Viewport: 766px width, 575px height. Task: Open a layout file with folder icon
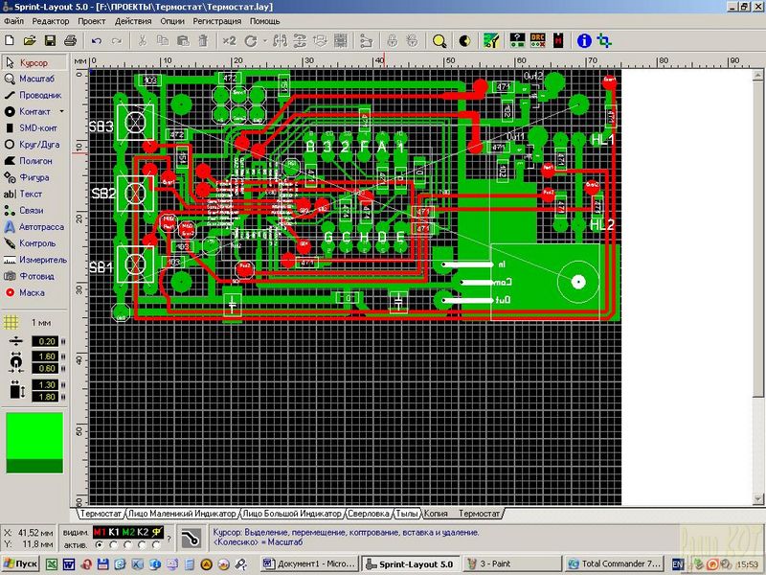(30, 40)
